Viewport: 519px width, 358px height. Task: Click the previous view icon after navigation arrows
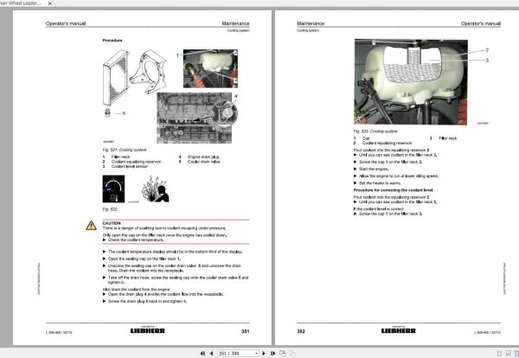[x=283, y=354]
